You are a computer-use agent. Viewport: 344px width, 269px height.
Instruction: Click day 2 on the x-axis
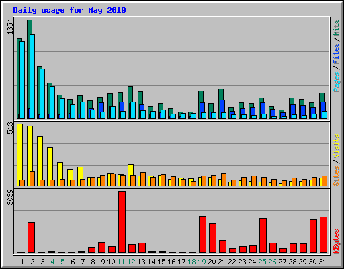32,262
